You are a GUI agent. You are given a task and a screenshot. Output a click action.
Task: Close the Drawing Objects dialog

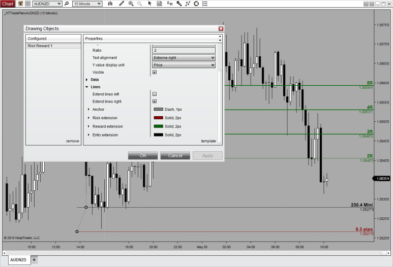pyautogui.click(x=221, y=29)
